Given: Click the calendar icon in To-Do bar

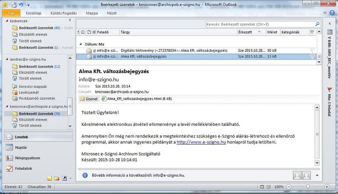Looking at the screenshot, I should point(330,32).
